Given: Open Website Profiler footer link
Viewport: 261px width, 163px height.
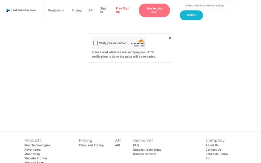Looking at the screenshot, I should click(36, 158).
